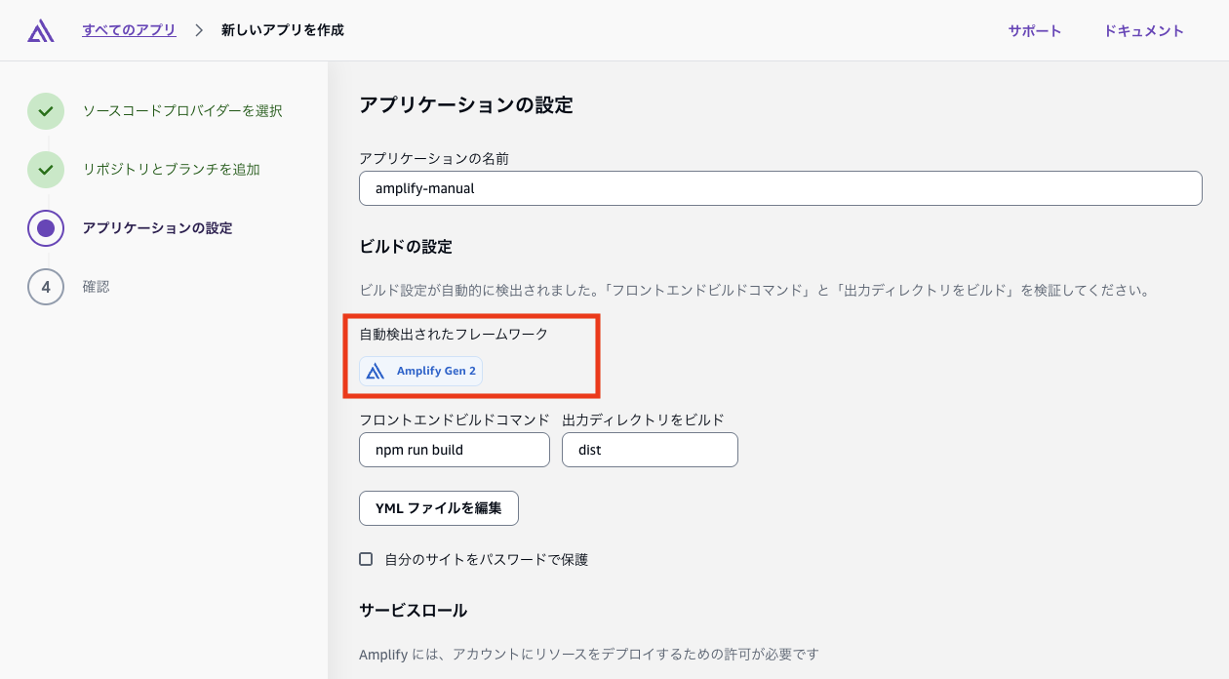Viewport: 1229px width, 679px height.
Task: Click the current step circle indicator
Action: tap(46, 228)
